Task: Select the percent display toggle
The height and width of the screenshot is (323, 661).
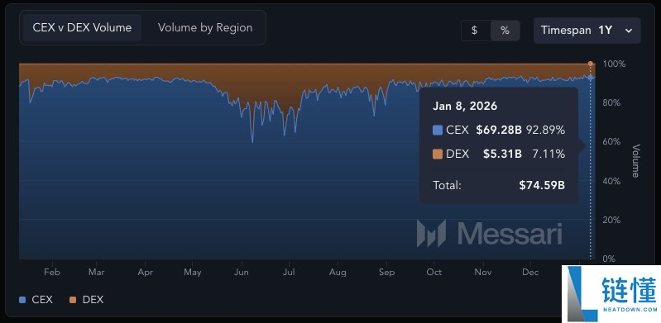Action: coord(505,31)
